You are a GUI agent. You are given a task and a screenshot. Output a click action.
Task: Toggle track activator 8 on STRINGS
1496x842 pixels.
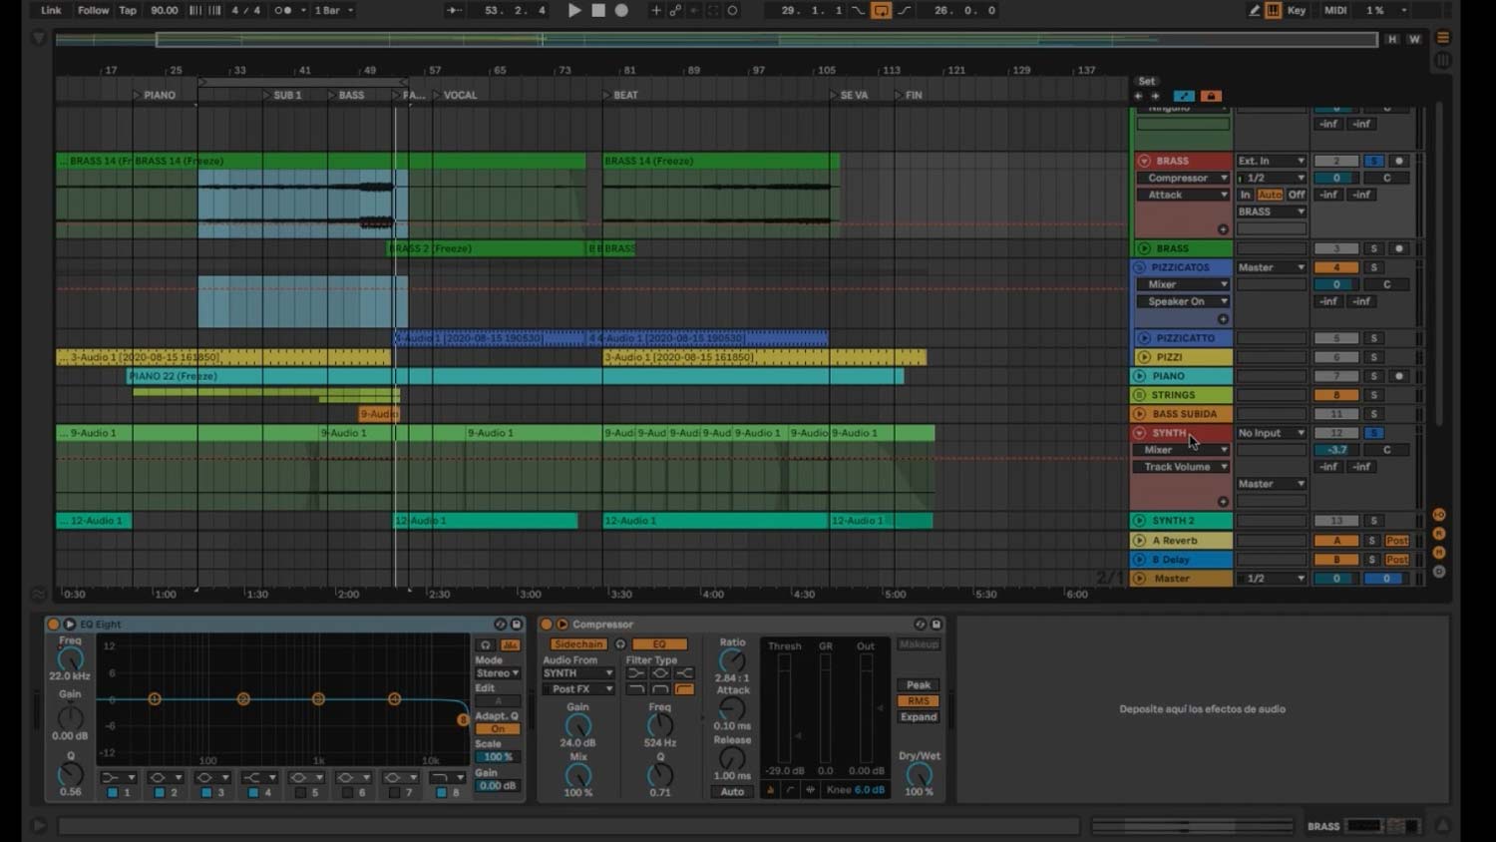[x=1336, y=395]
